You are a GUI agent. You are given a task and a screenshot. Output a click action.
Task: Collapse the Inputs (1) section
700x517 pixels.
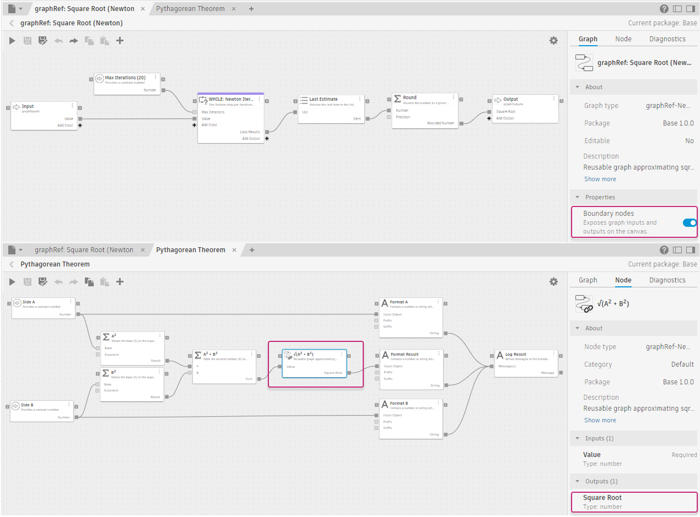click(578, 438)
